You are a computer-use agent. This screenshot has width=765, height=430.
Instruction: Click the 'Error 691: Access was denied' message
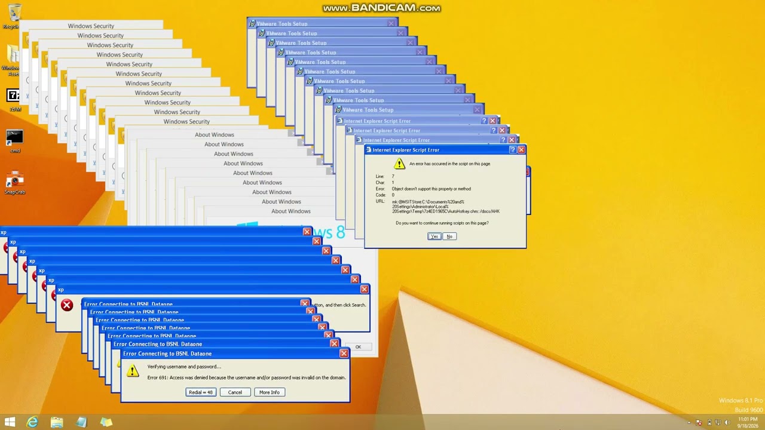pyautogui.click(x=247, y=377)
